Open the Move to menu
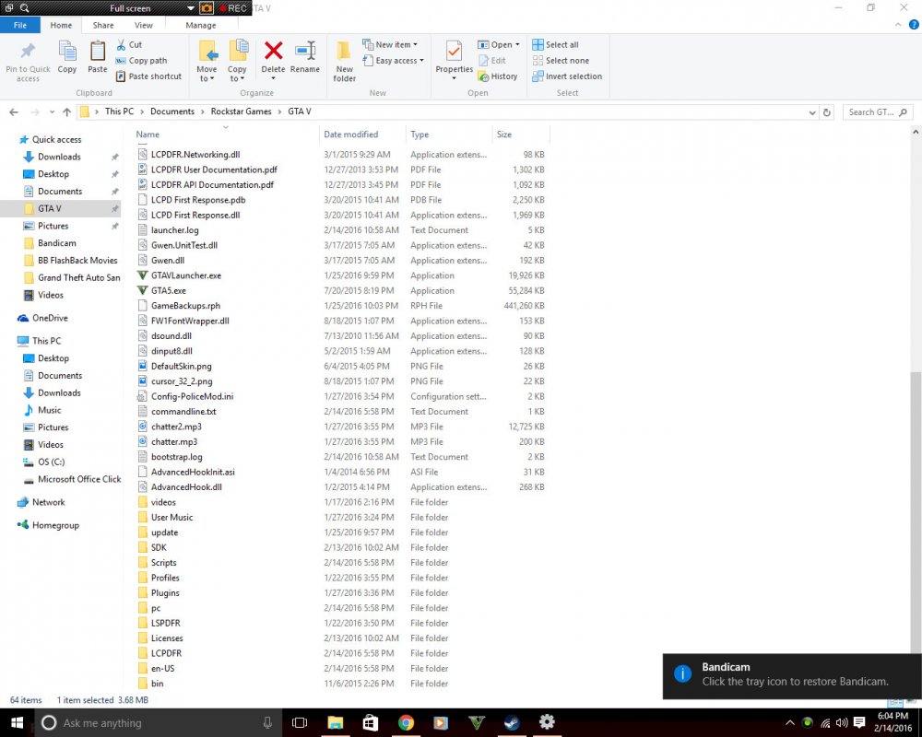 (207, 61)
